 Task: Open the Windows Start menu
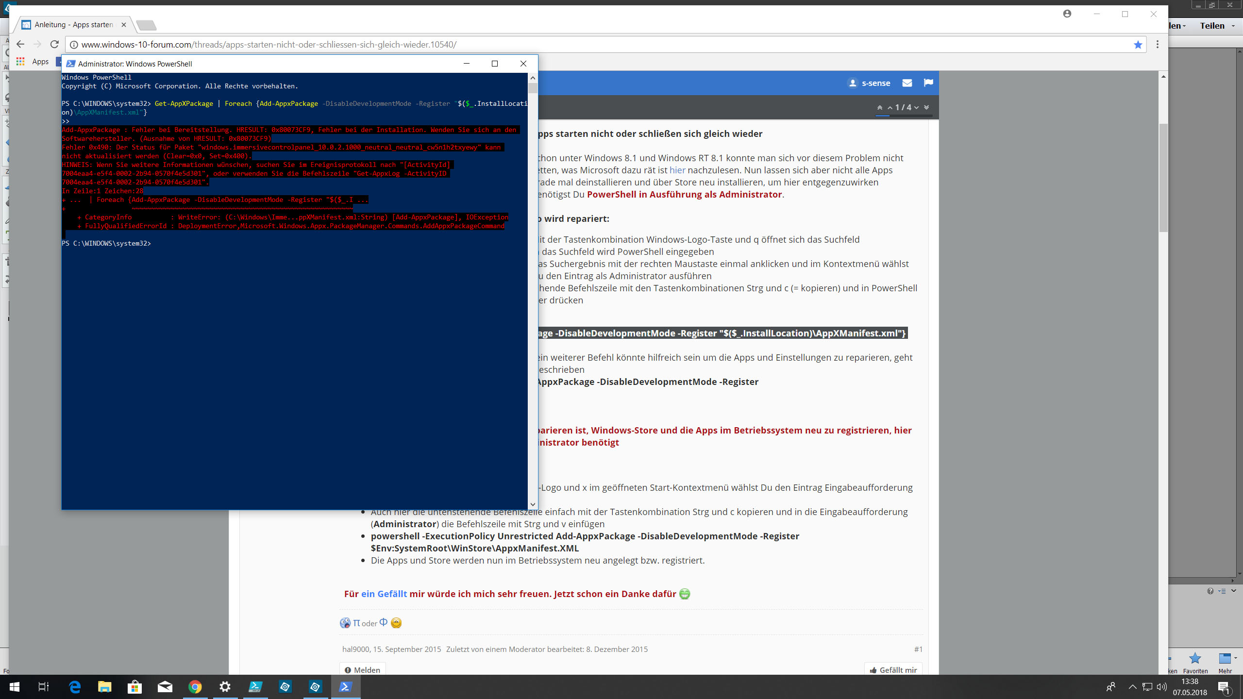(x=15, y=687)
